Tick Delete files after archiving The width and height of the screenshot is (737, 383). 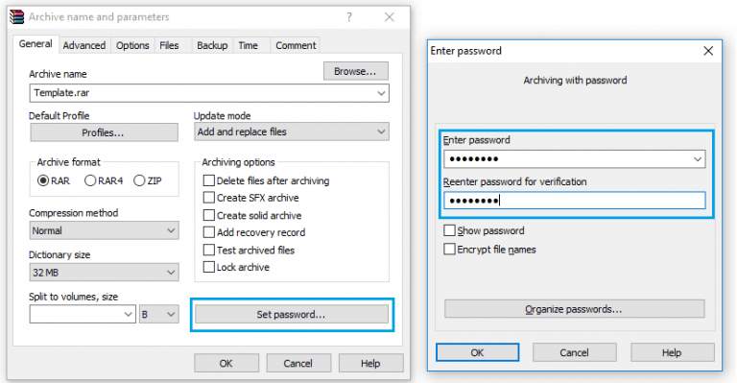266,180
